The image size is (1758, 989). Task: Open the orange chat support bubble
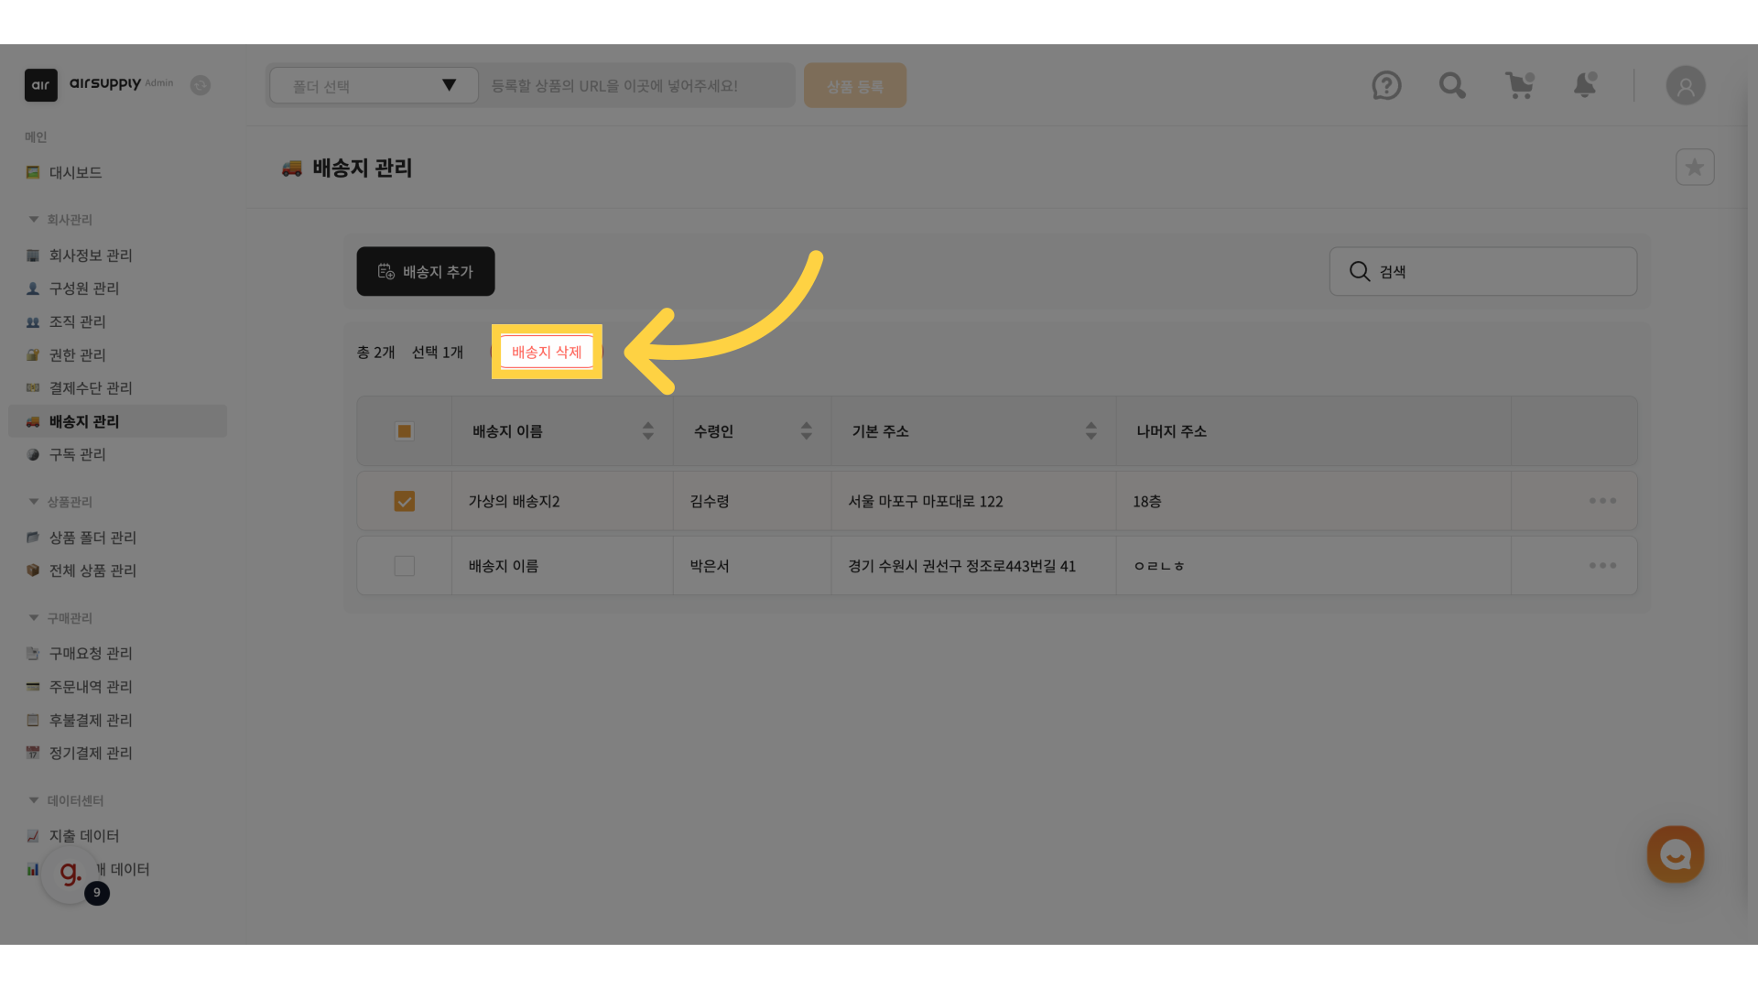(x=1676, y=854)
